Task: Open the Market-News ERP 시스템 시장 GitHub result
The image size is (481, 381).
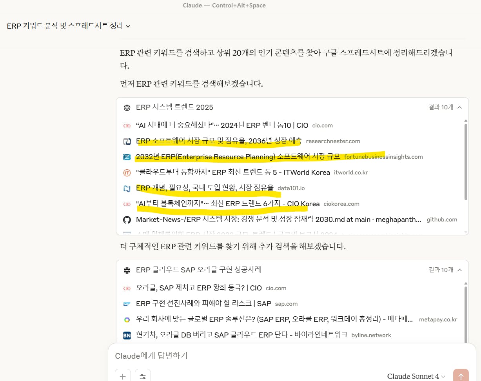Action: (x=279, y=220)
